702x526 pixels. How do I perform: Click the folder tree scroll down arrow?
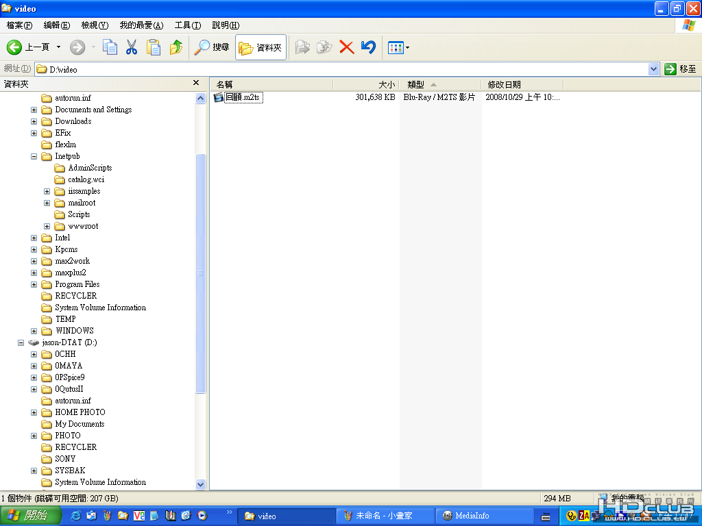pos(201,484)
